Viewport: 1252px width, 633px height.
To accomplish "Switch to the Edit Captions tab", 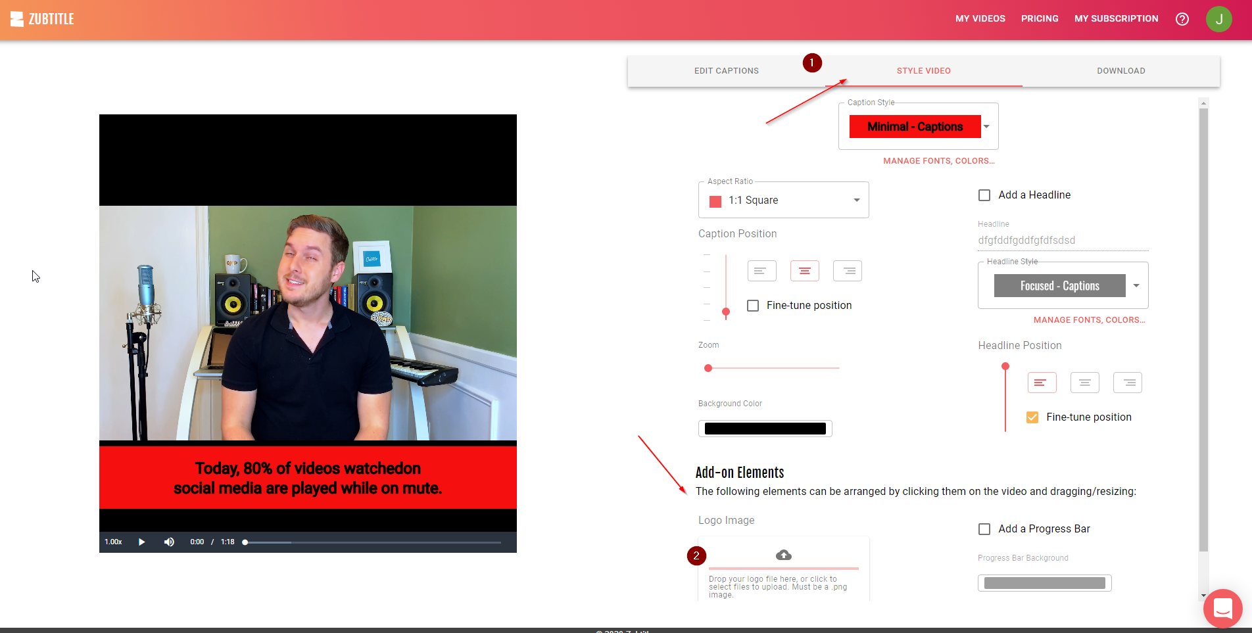I will [x=726, y=71].
